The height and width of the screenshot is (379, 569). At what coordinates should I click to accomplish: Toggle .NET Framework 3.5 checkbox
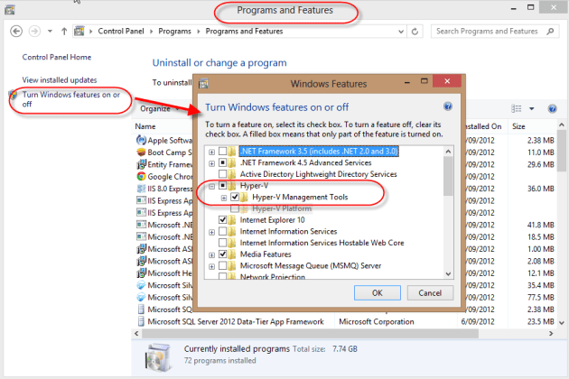click(222, 151)
